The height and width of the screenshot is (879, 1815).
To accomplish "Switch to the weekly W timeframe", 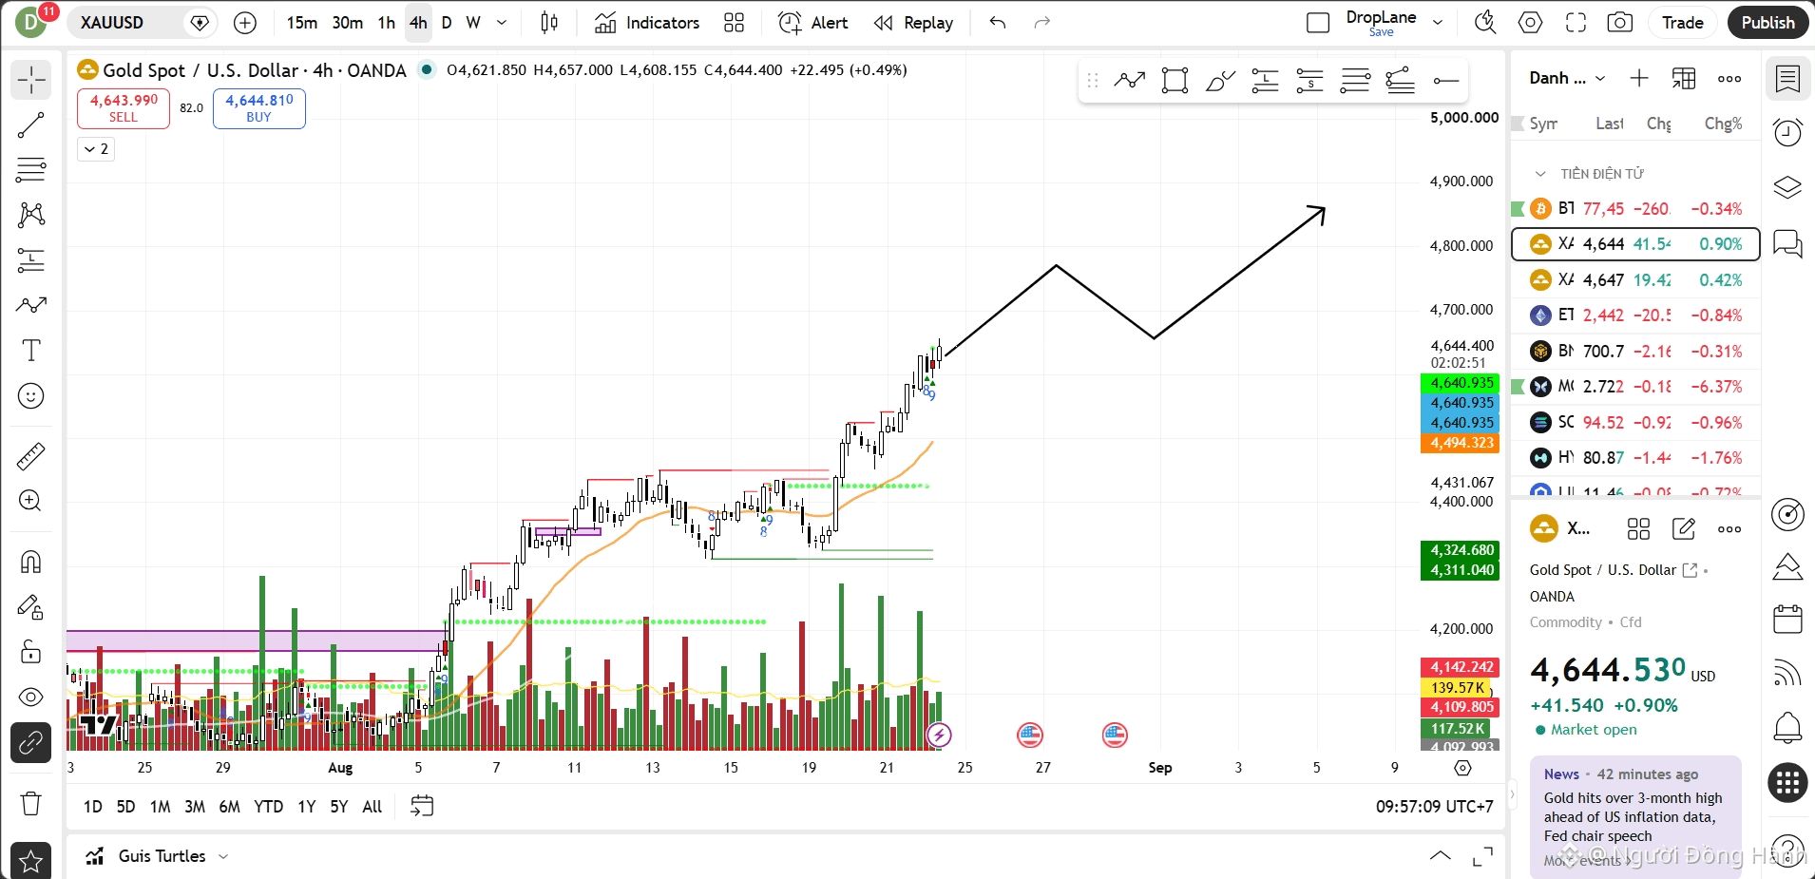I will click(x=473, y=23).
